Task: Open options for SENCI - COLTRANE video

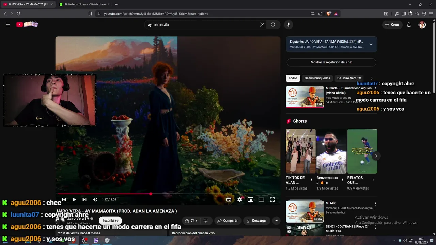Action: (x=375, y=227)
